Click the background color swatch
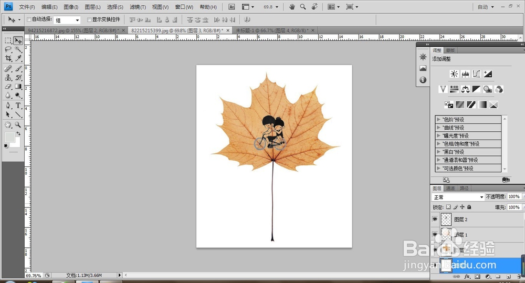The height and width of the screenshot is (283, 525). click(x=17, y=143)
